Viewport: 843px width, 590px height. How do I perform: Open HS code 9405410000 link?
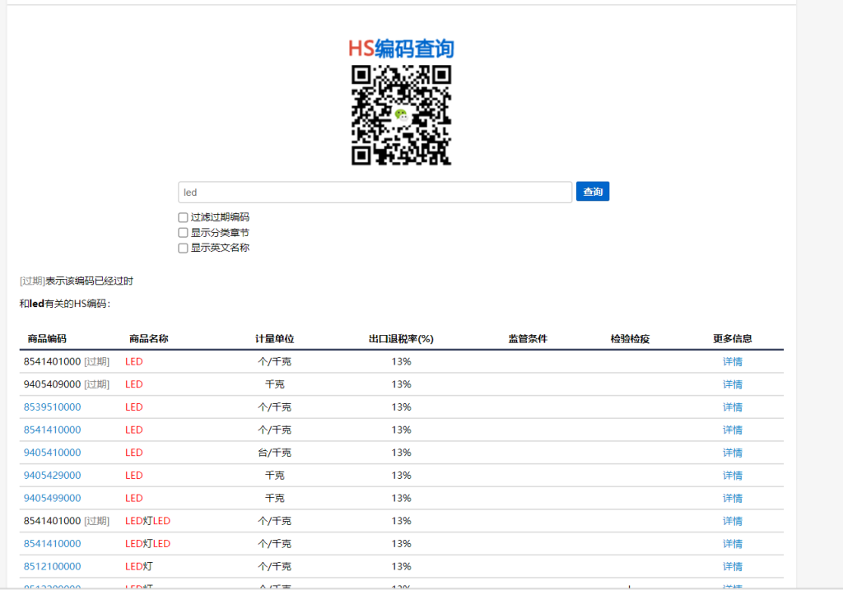pos(52,453)
